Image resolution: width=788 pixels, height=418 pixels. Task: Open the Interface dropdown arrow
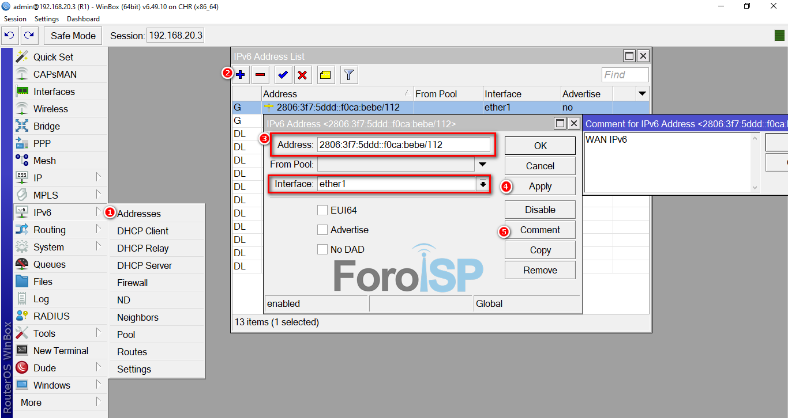(x=482, y=184)
